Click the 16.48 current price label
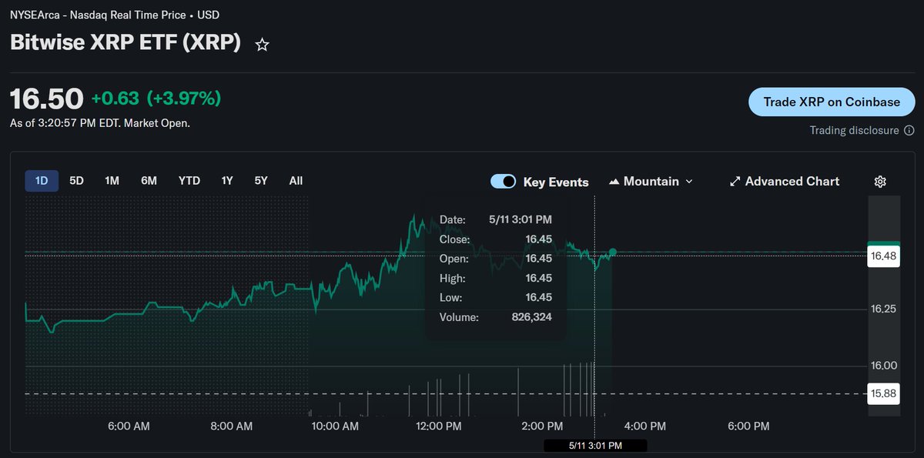Screen dimensions: 924x458 [x=883, y=256]
